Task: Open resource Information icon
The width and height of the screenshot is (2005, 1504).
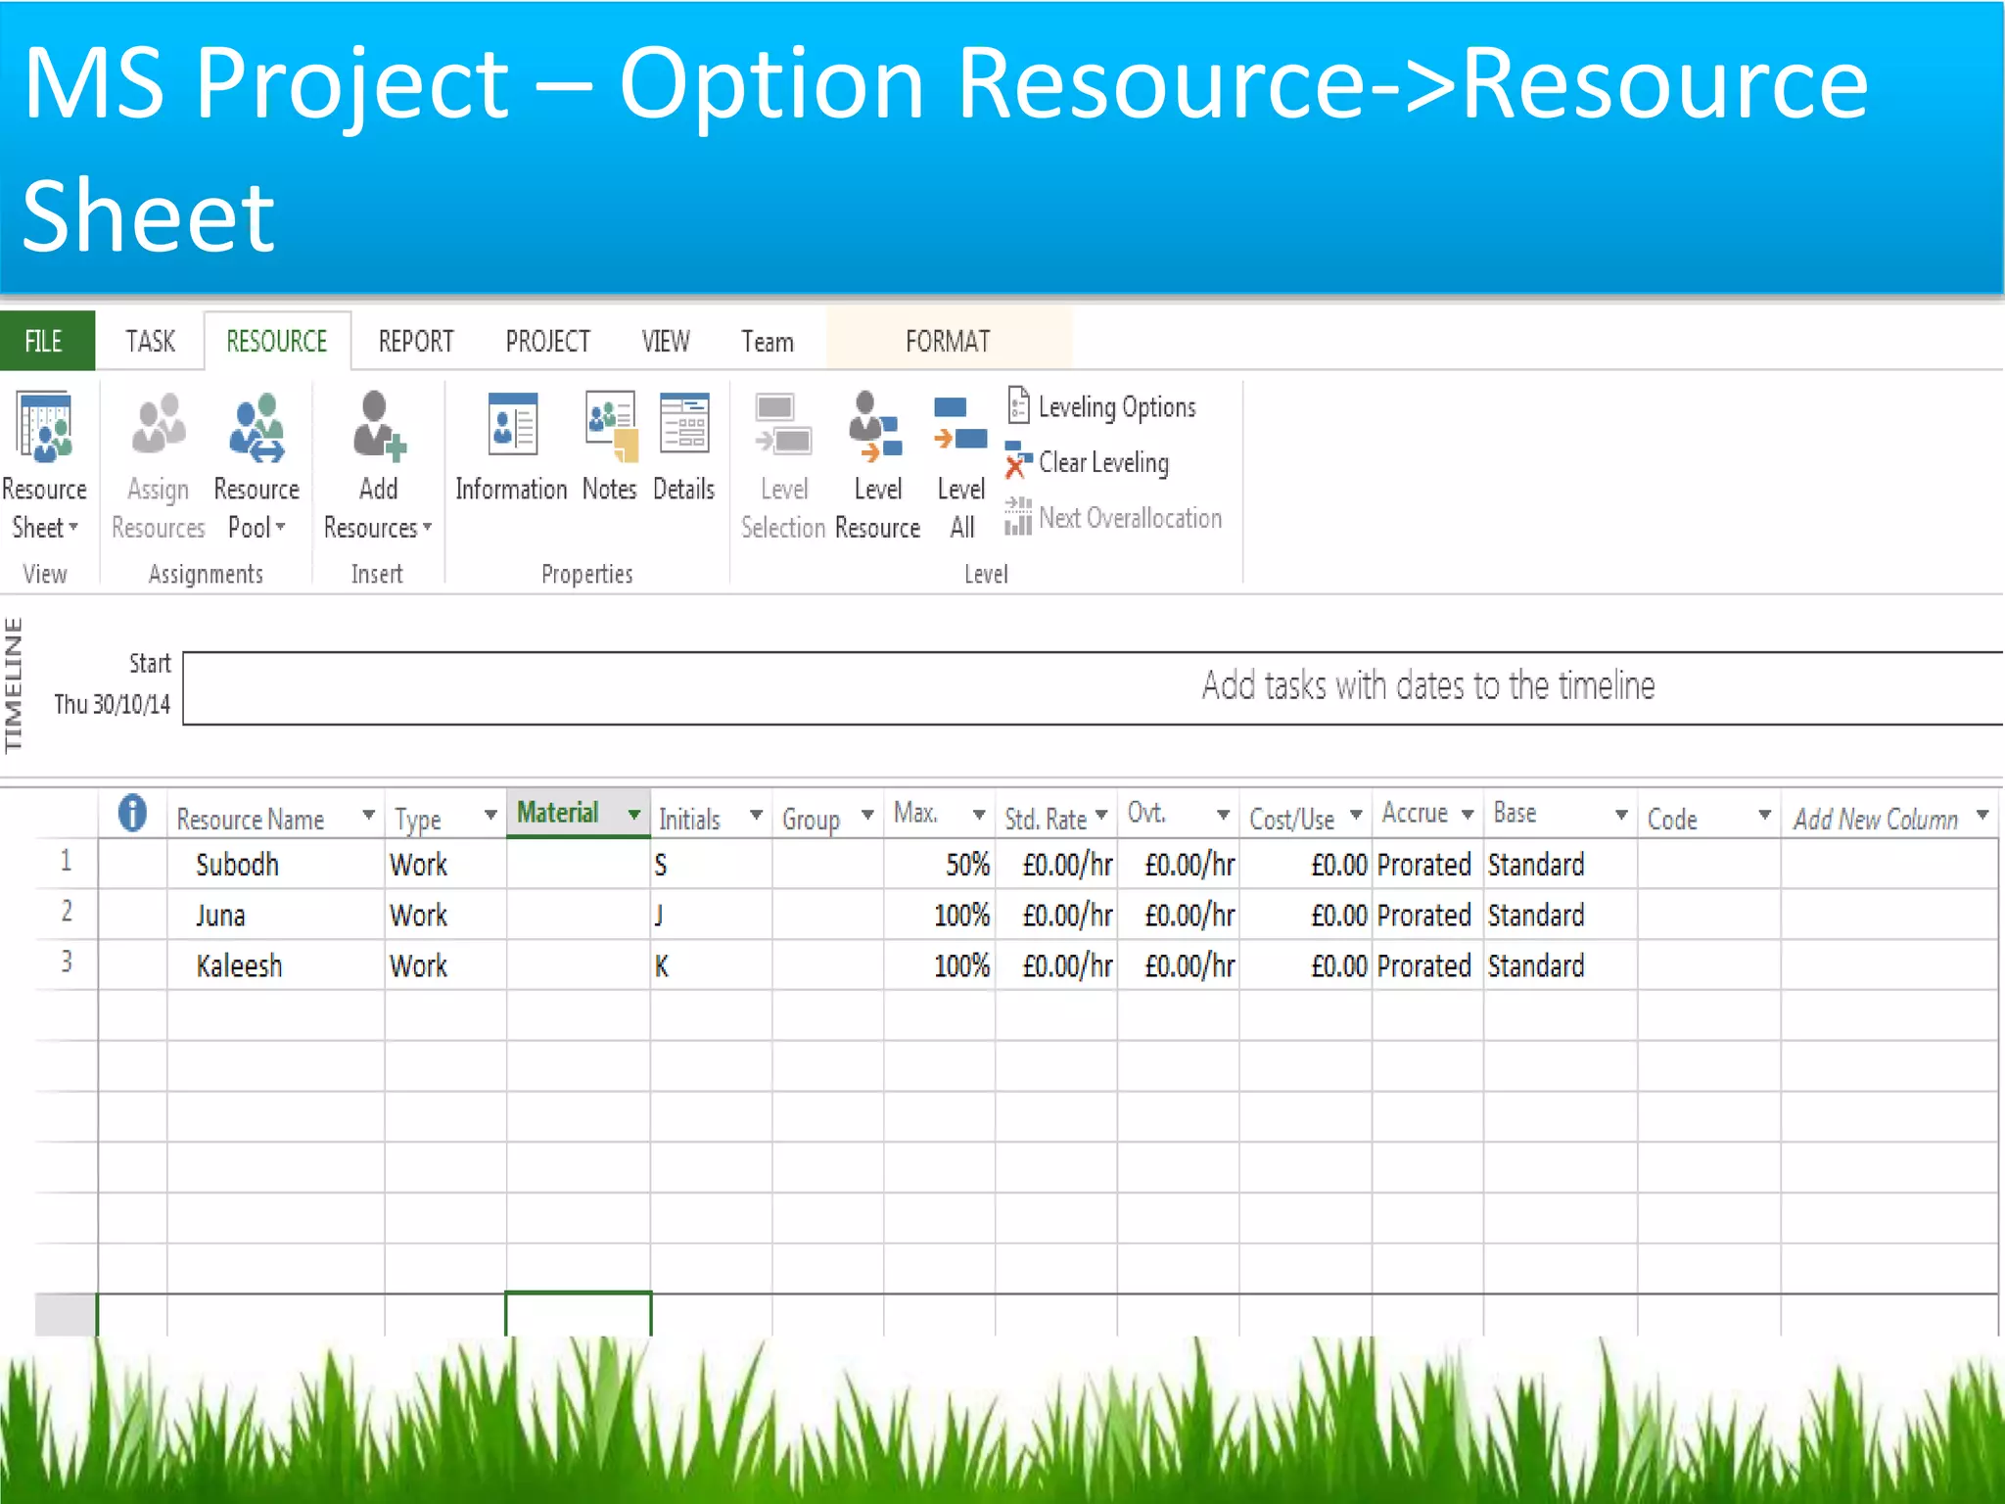Action: point(512,424)
